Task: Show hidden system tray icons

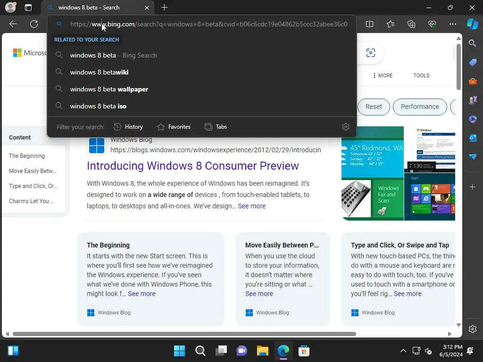Action: 403,351
